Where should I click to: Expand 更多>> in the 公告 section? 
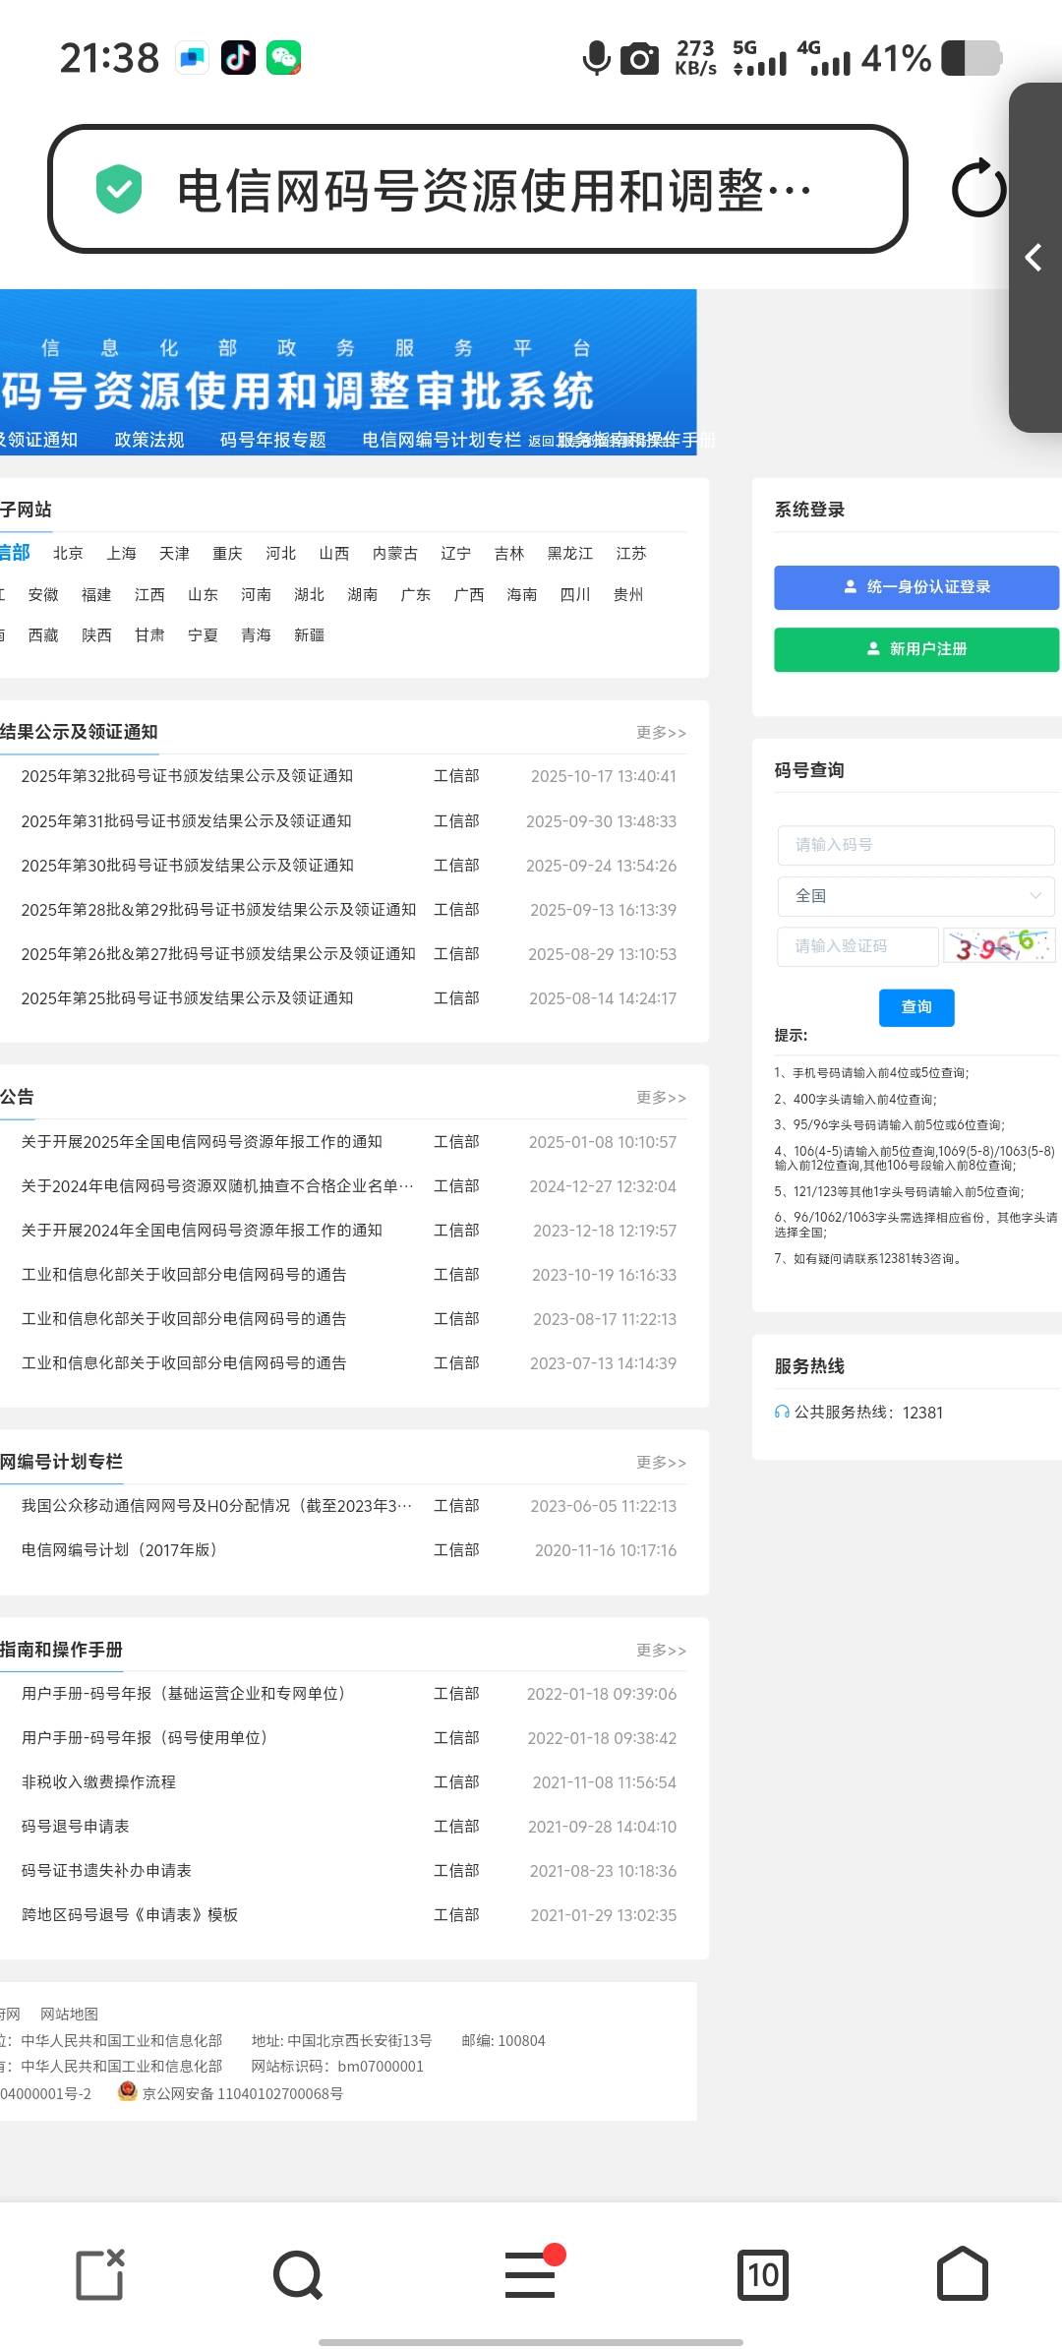point(661,1098)
